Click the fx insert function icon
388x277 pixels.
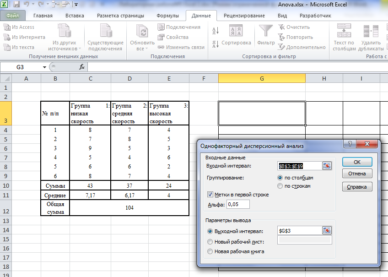(82, 67)
